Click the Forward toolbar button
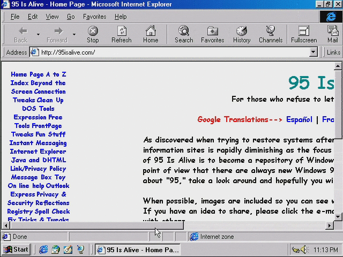The image size is (343, 257). click(x=57, y=34)
